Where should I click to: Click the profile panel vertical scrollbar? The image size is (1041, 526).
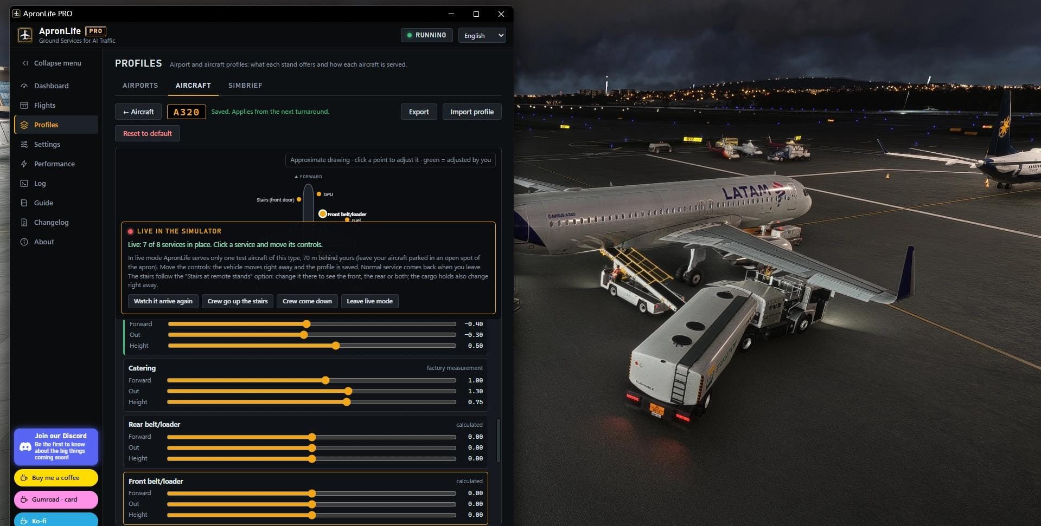click(499, 440)
